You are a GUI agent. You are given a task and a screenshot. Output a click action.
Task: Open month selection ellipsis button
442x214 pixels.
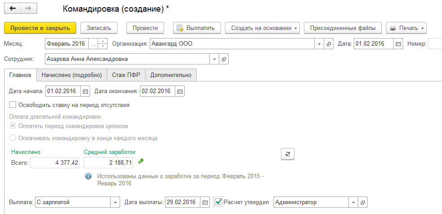tap(94, 44)
